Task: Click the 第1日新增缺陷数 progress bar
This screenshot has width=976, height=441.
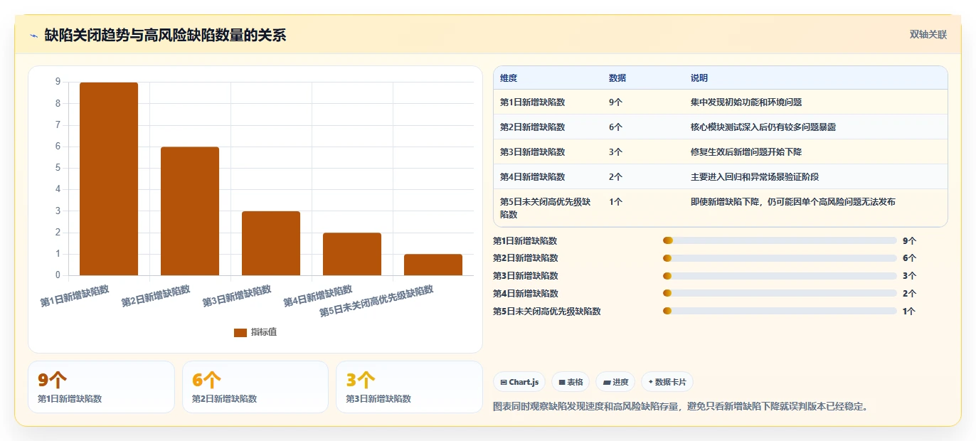Action: pyautogui.click(x=780, y=240)
